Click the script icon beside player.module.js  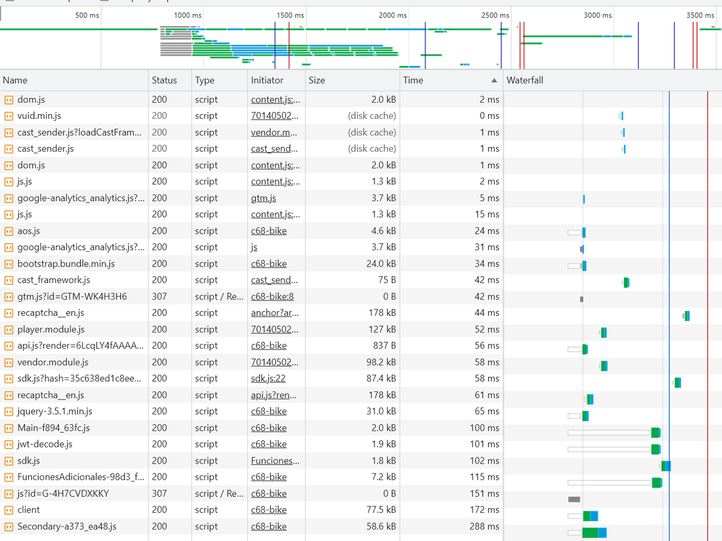pos(9,329)
